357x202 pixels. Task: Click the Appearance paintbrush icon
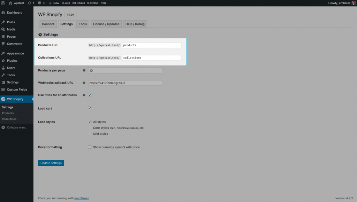pos(3,53)
